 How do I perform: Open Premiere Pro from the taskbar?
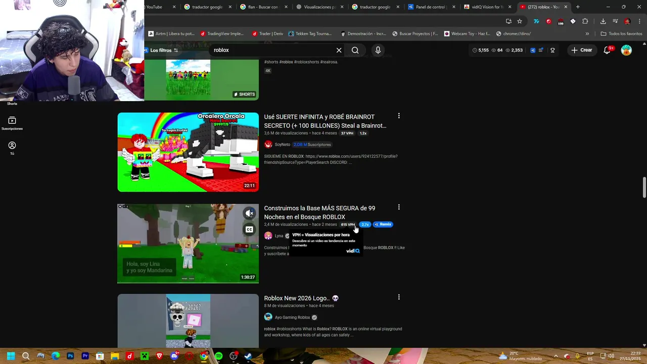point(85,356)
